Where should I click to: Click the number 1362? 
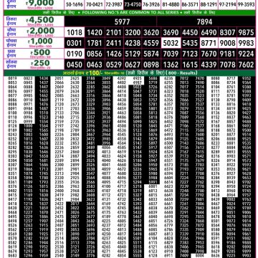(171, 64)
